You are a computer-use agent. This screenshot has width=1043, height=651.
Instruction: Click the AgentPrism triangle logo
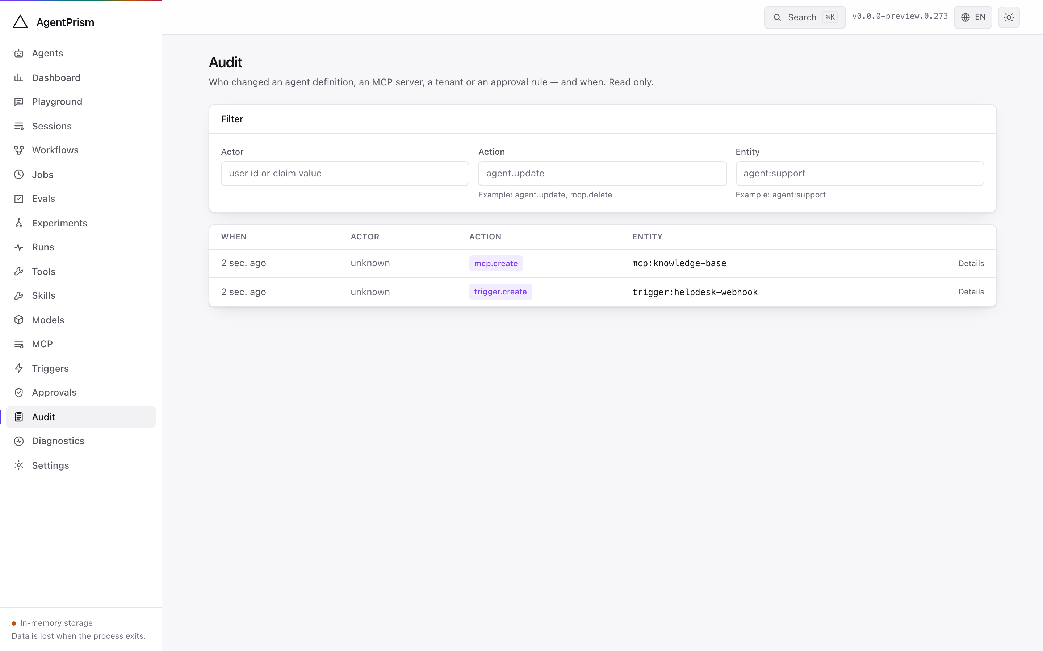[x=20, y=22]
